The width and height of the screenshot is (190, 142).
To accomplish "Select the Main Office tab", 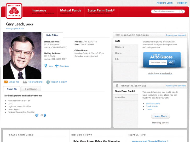I will click(53, 35).
